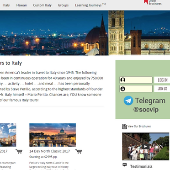The image size is (170, 170).
Task: Play the tour group video
Action: [145, 147]
